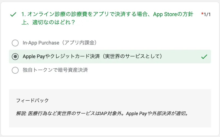Click the 独自トークンで暗号資産決済 option label
The height and width of the screenshot is (137, 220).
(55, 70)
